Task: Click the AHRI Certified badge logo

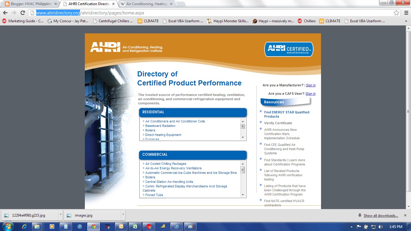Action: tap(289, 49)
